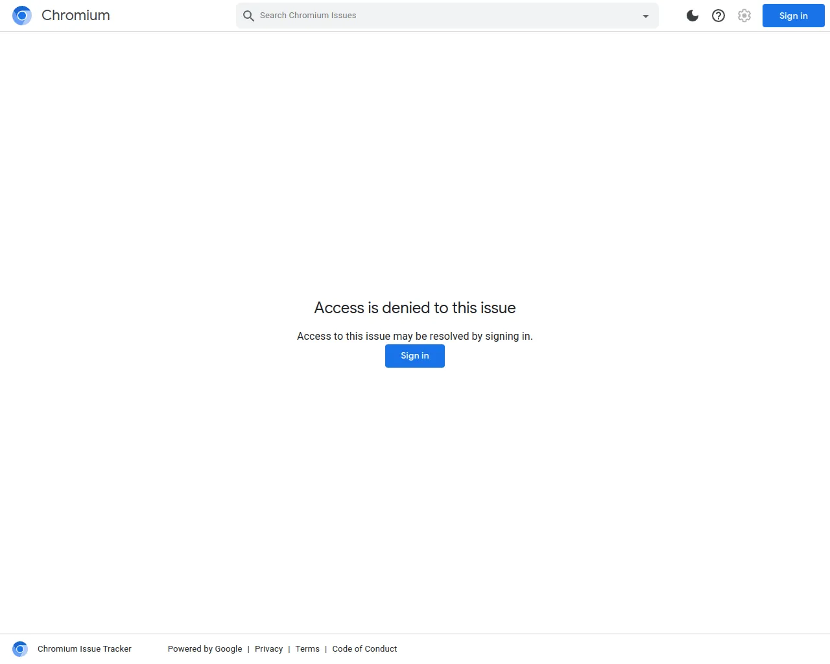Click the Powered by Google text

click(x=205, y=649)
